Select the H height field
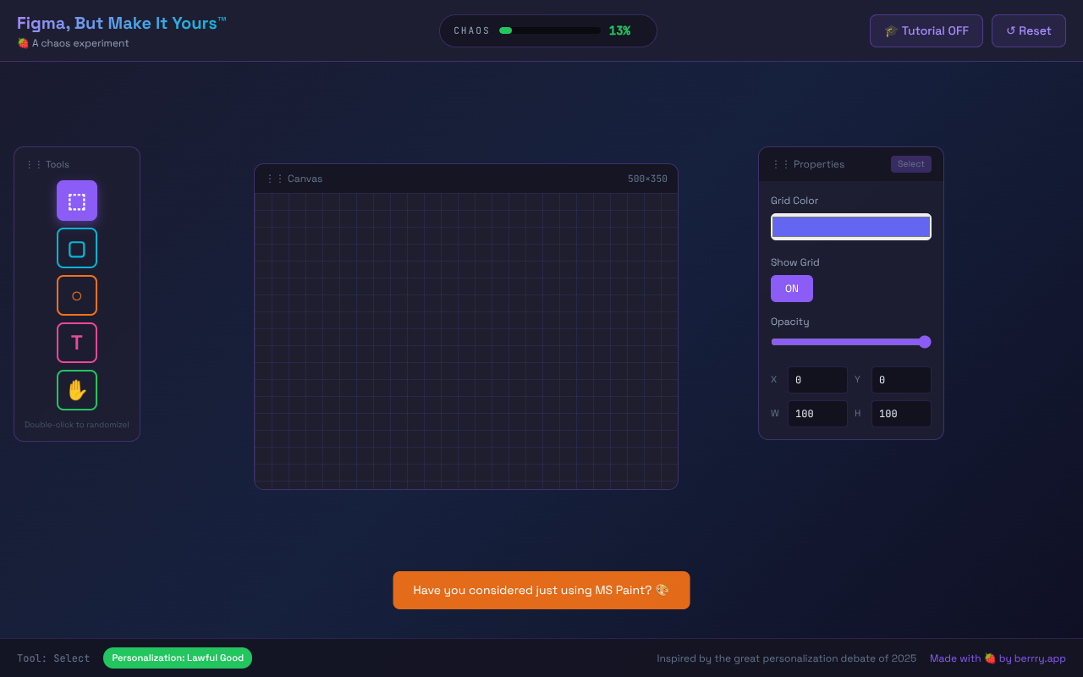 click(900, 414)
